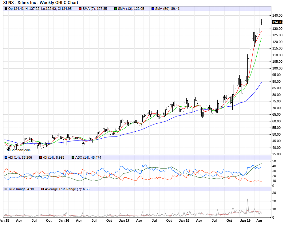
Task: Click the Jan 18 date axis label
Action: (184, 220)
